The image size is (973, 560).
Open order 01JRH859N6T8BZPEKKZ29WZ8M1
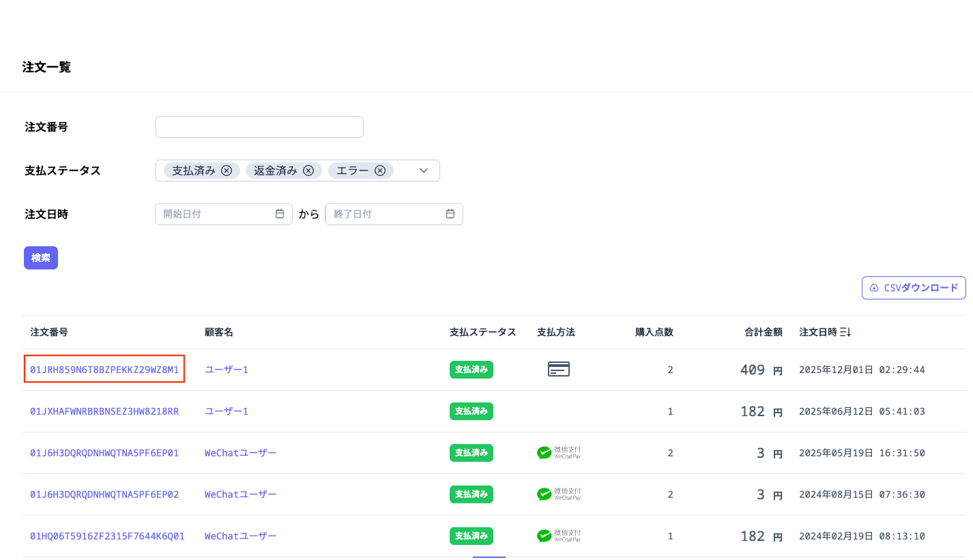point(104,370)
